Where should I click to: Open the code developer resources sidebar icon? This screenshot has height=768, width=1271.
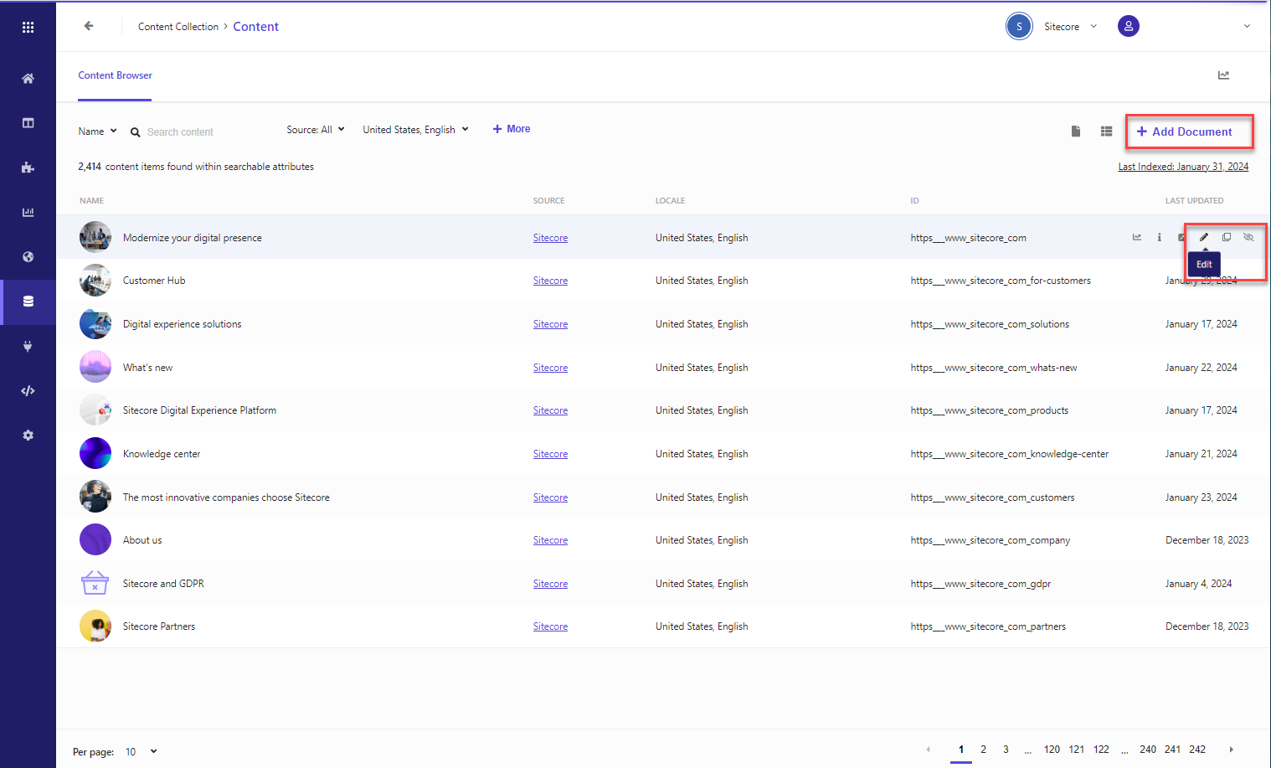point(28,391)
